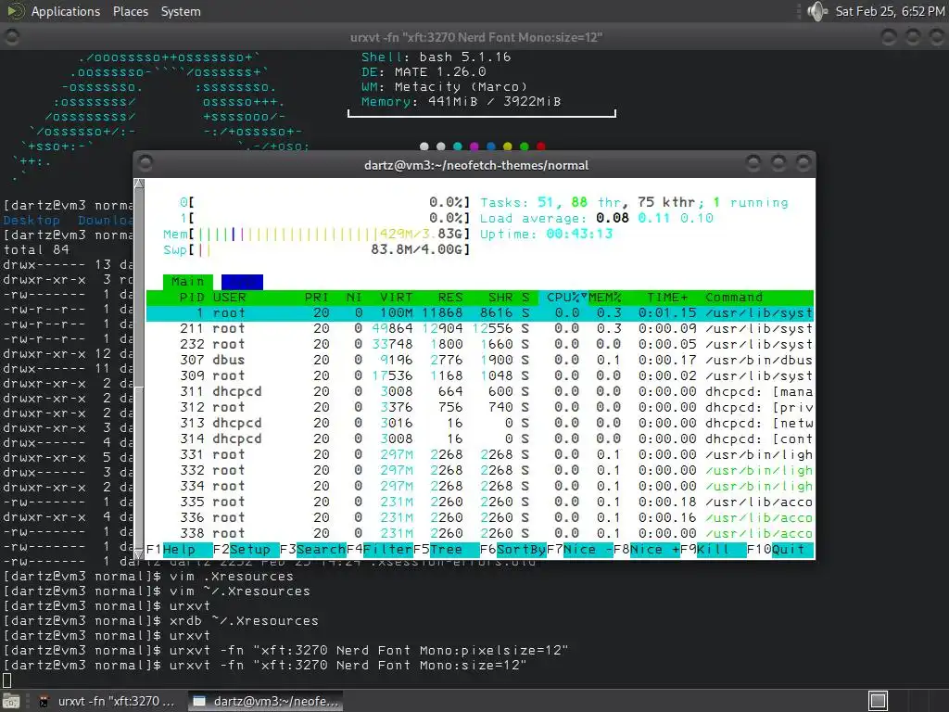Click the yellow neofetch color dot
The width and height of the screenshot is (949, 712).
[x=507, y=146]
